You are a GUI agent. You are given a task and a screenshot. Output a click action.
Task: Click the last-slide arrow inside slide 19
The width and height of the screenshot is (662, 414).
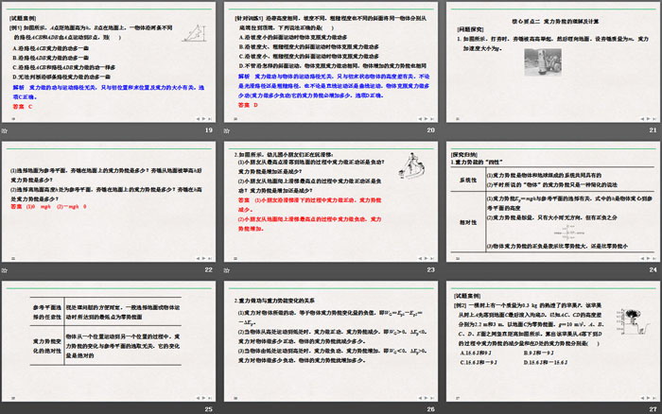pyautogui.click(x=210, y=119)
